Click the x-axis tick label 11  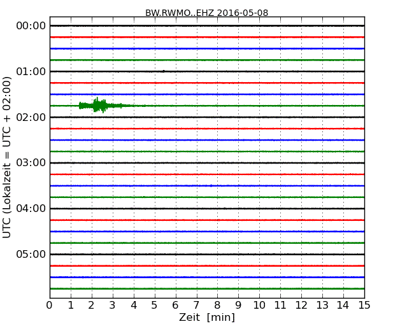[x=280, y=306]
